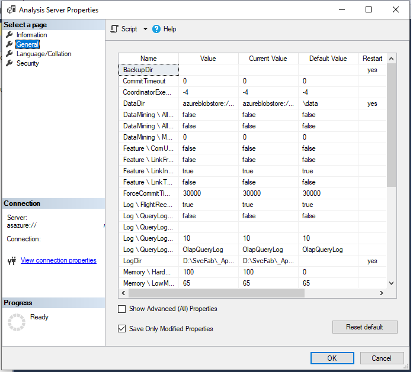This screenshot has width=413, height=372.
Task: Click the Script scroll icon
Action: 114,29
